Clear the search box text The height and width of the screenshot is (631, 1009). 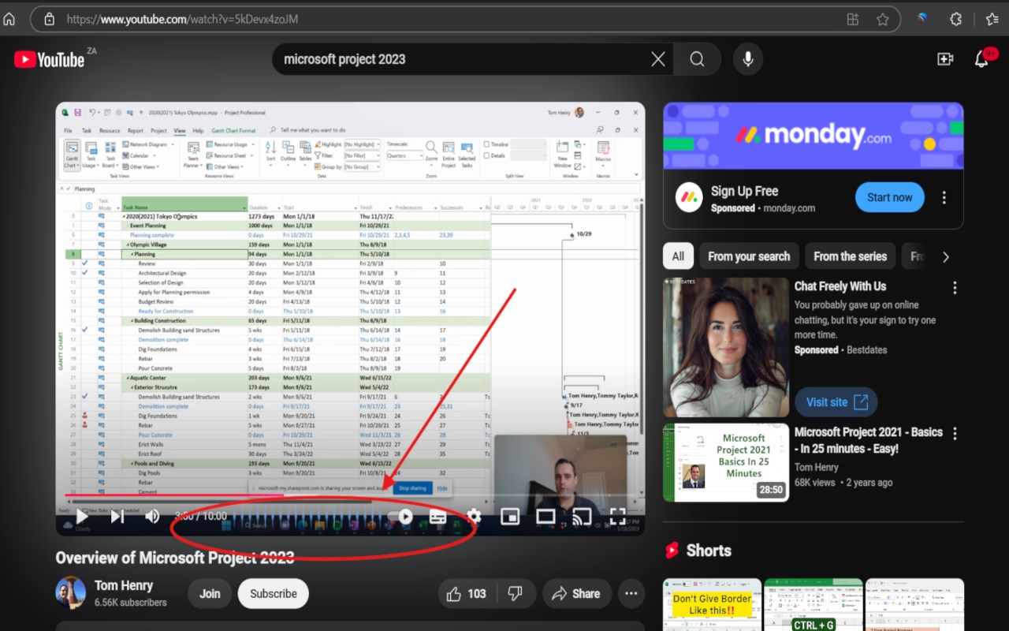pyautogui.click(x=658, y=59)
